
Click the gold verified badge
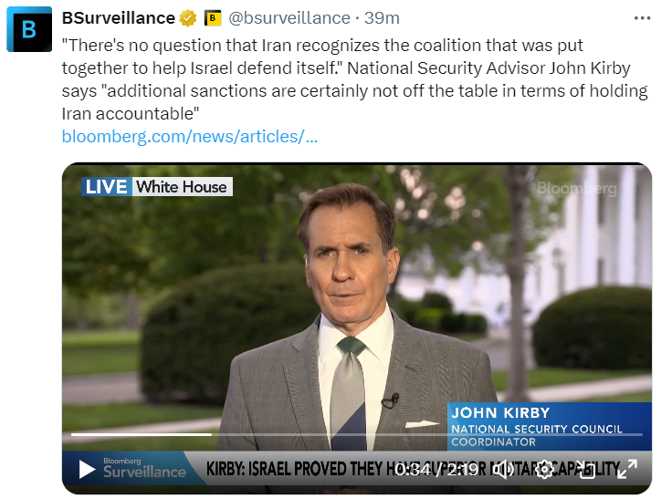[188, 18]
